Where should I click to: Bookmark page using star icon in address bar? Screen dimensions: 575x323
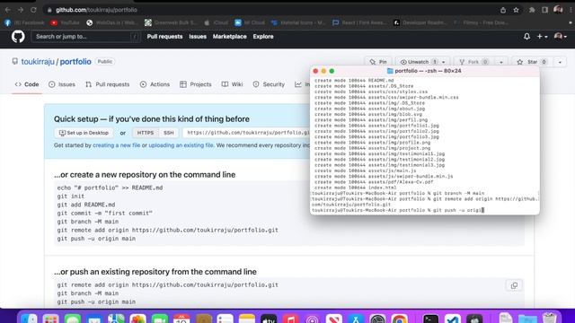516,10
